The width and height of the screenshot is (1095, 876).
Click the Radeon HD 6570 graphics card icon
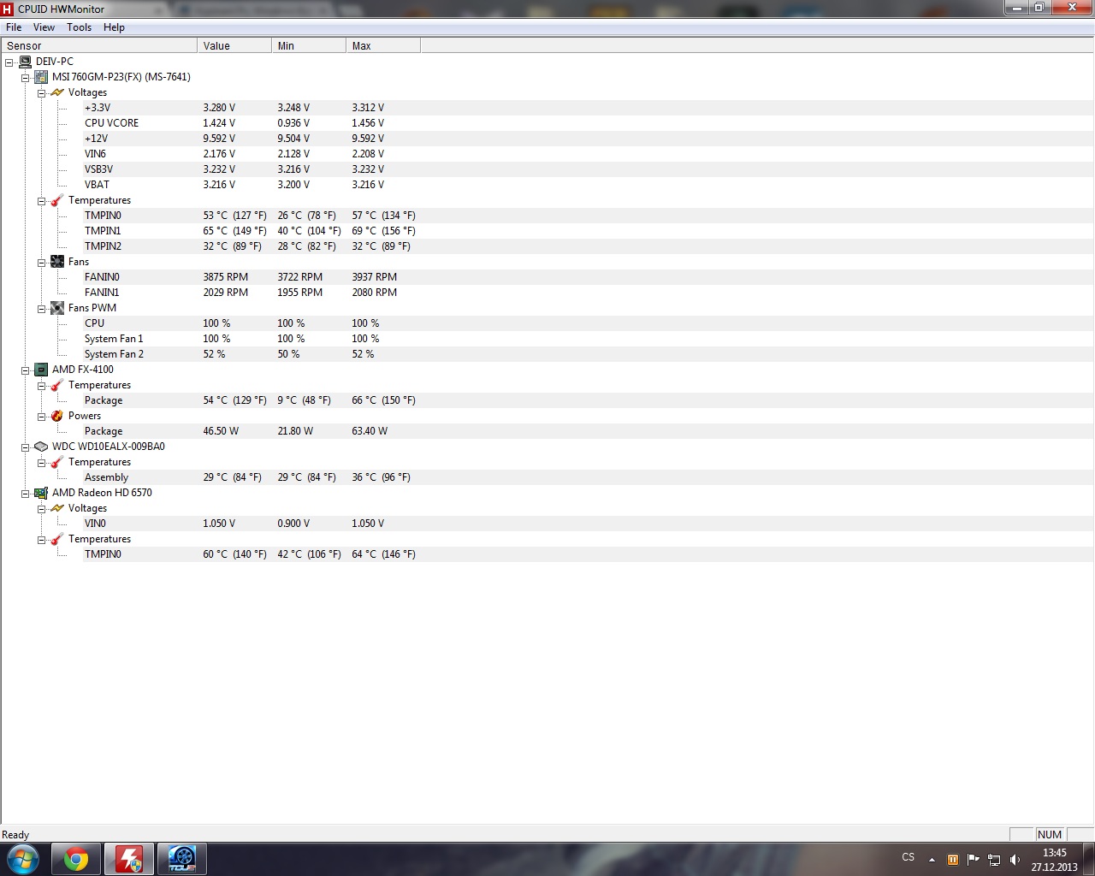(41, 493)
